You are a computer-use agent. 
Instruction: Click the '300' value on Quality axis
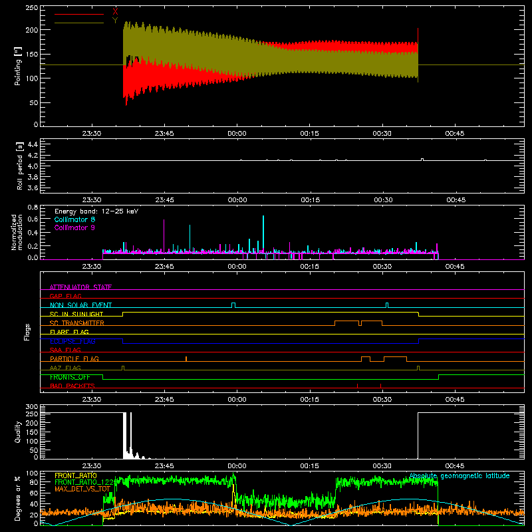32,406
